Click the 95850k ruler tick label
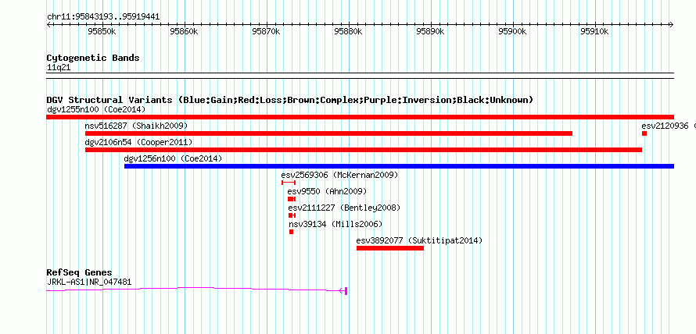 pyautogui.click(x=102, y=31)
